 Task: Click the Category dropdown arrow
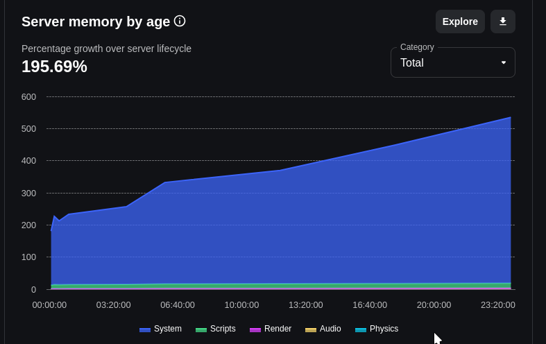[504, 62]
